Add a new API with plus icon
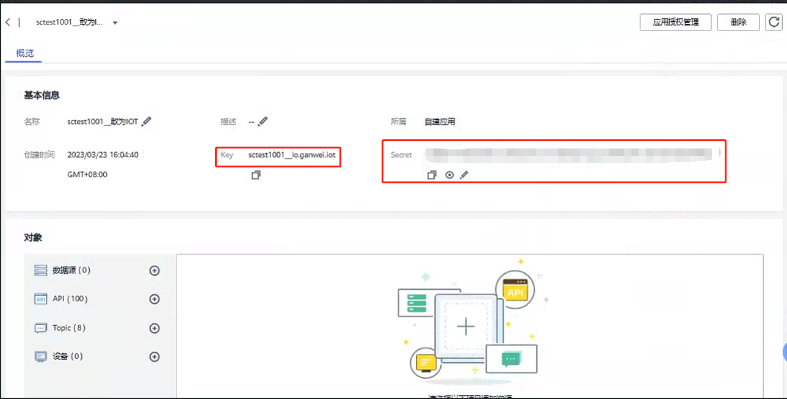Screen dimensions: 787x399 [x=154, y=299]
